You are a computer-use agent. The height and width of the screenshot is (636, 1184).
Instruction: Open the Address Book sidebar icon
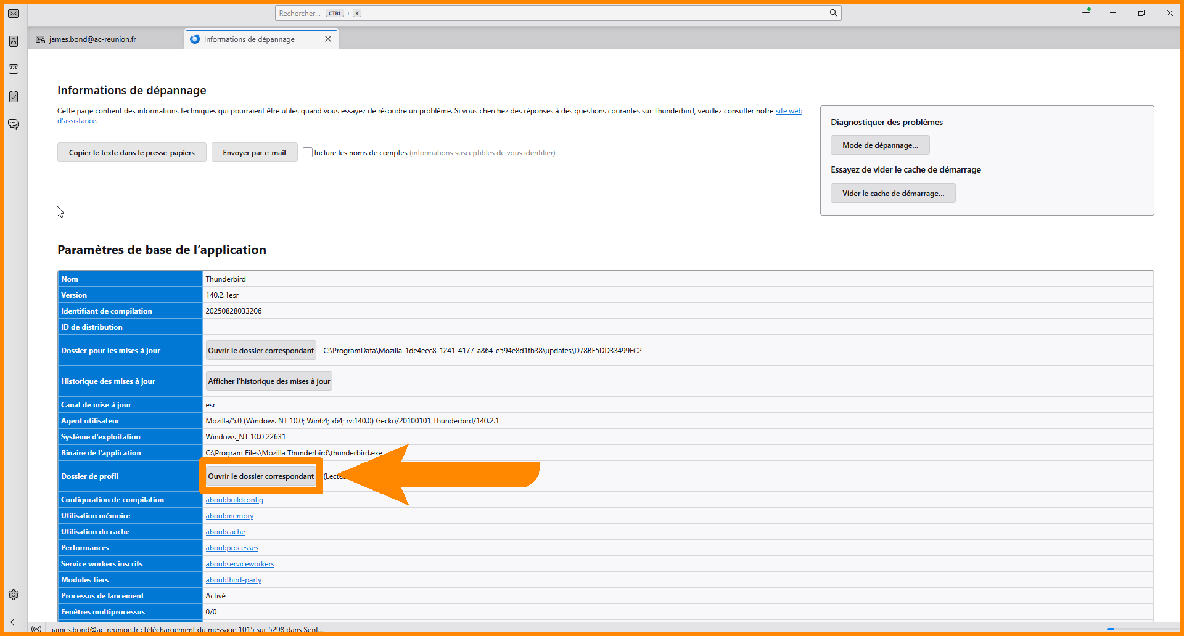click(14, 41)
